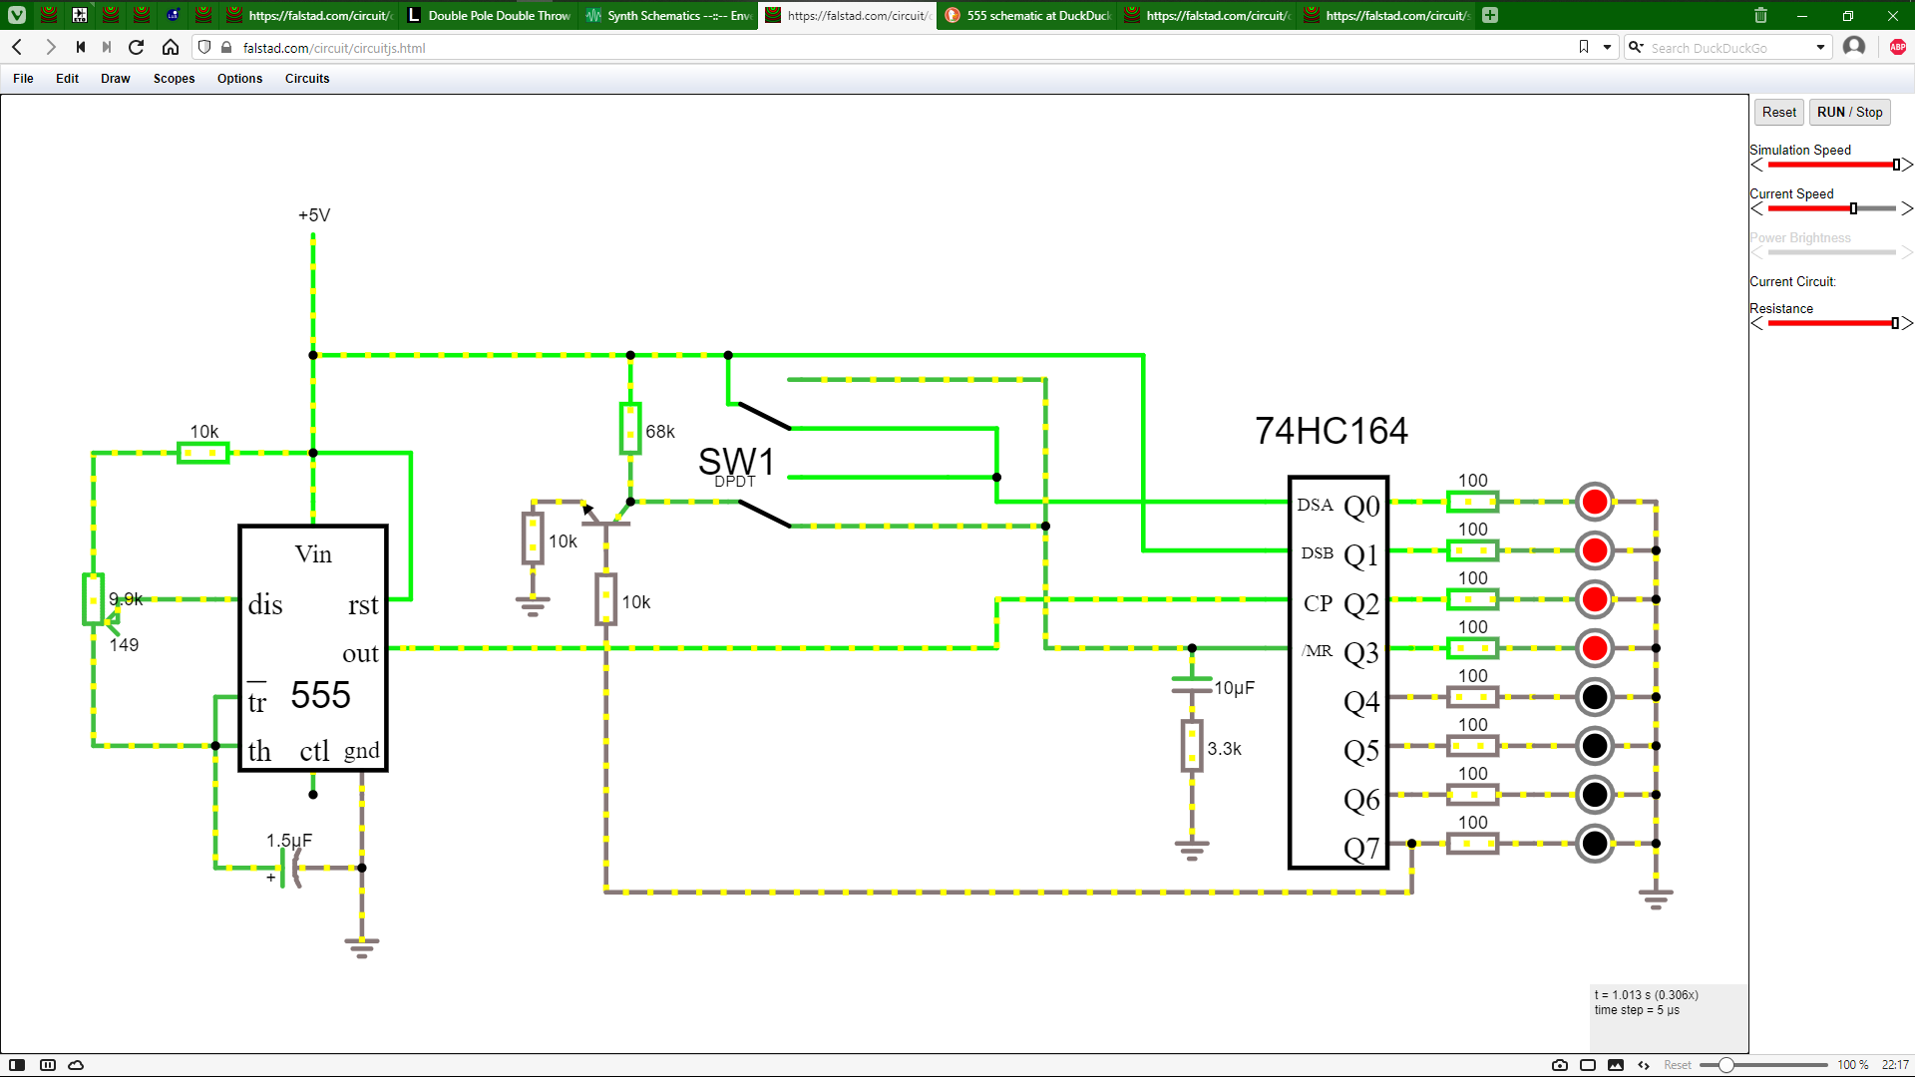The image size is (1915, 1077).
Task: Select the red LED on Q0 output
Action: [x=1595, y=502]
